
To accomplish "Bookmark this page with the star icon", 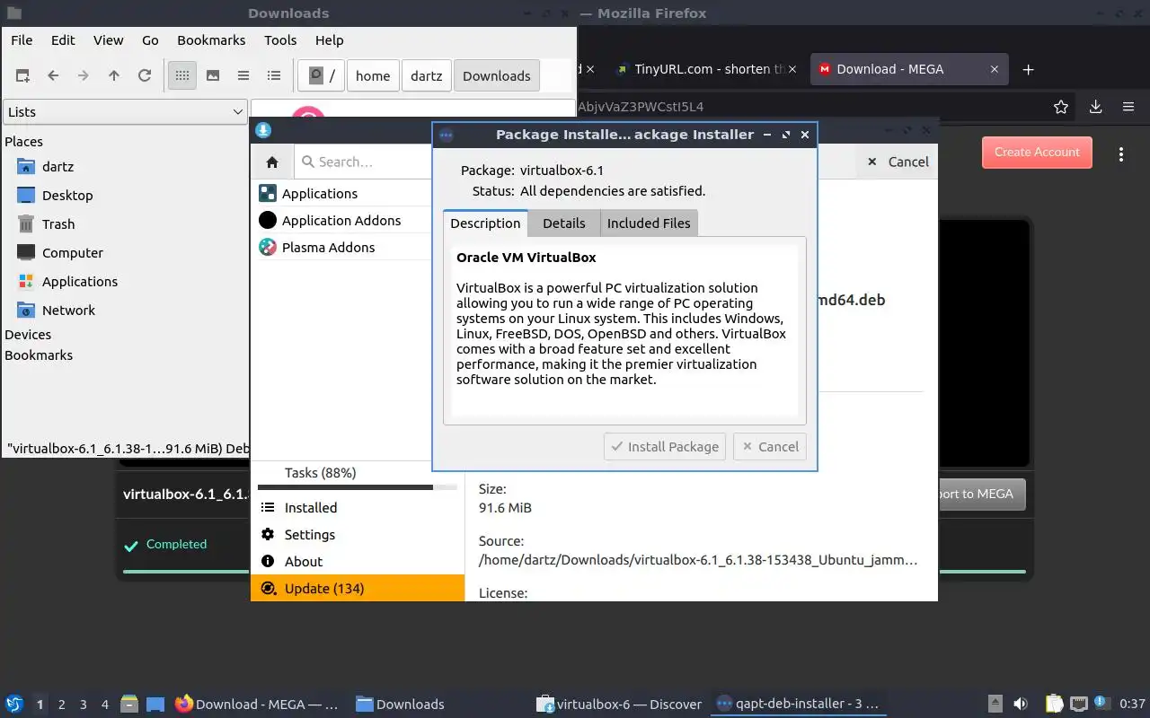I will pos(1061,107).
